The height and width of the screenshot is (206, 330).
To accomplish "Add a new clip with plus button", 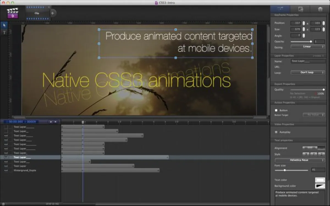I will point(53,13).
